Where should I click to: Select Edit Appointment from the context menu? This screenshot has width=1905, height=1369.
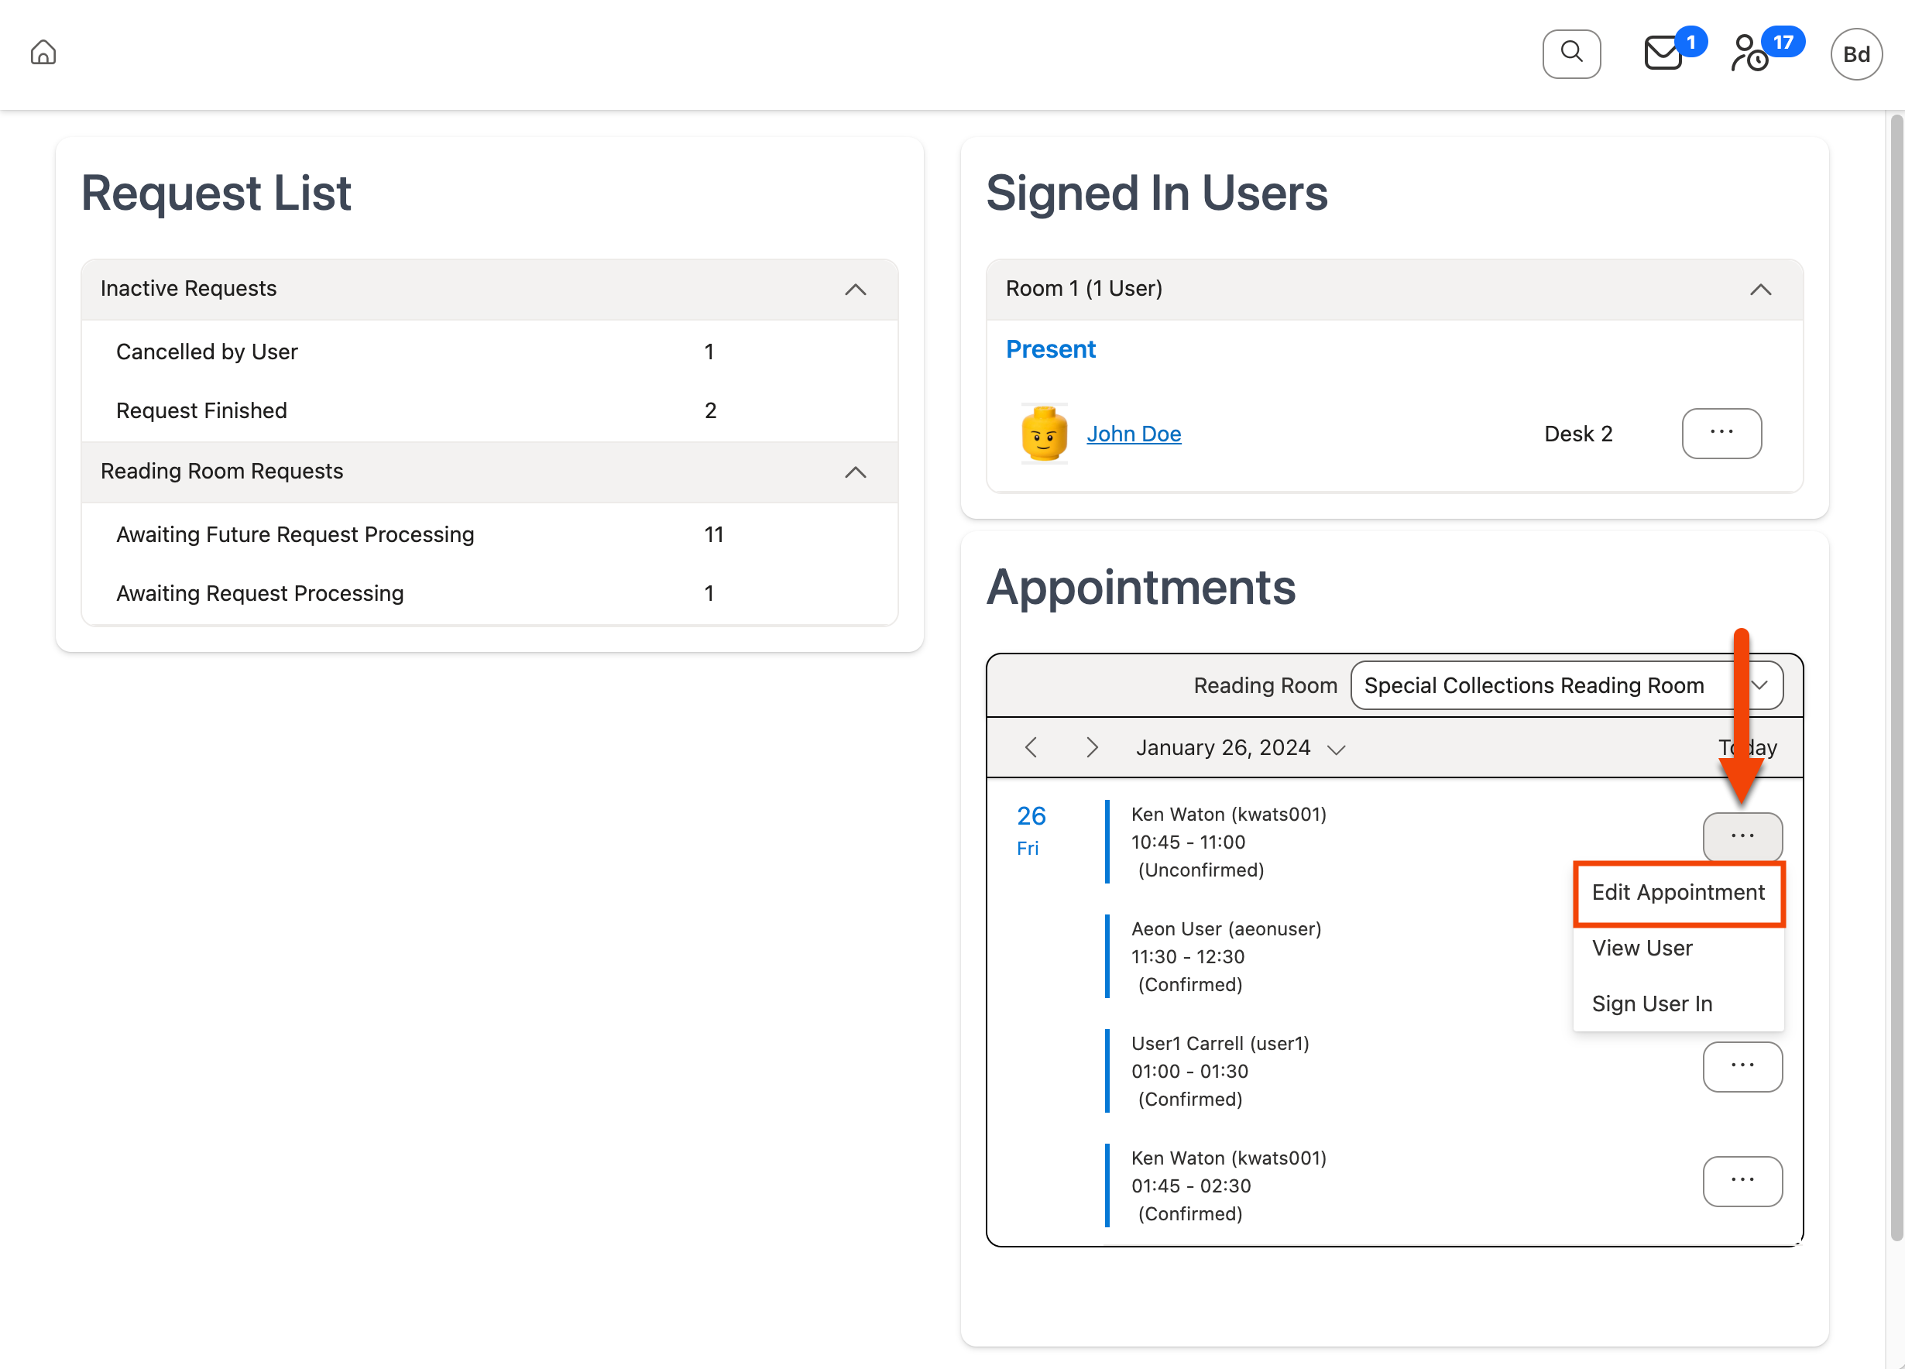coord(1678,892)
